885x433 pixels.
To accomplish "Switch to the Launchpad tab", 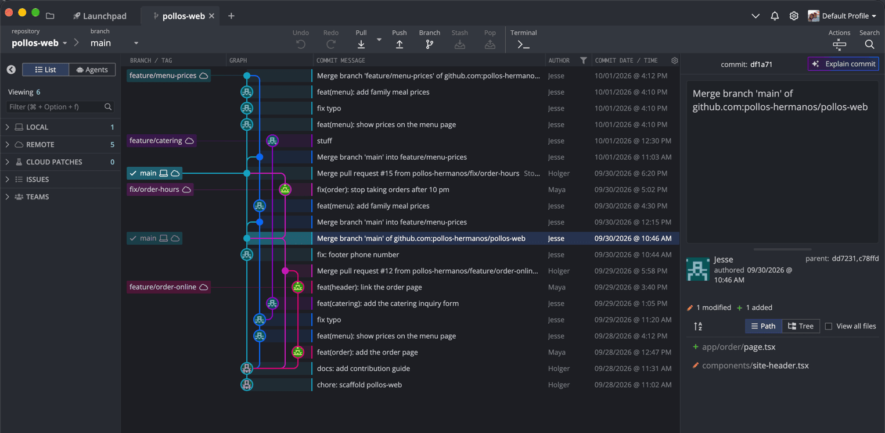I will pos(100,16).
